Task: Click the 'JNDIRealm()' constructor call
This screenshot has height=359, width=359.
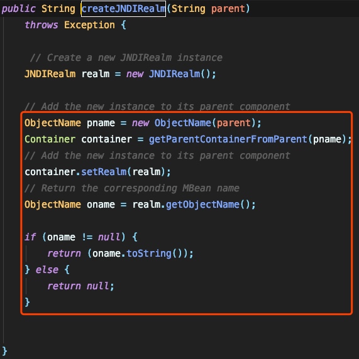Action: (180, 74)
